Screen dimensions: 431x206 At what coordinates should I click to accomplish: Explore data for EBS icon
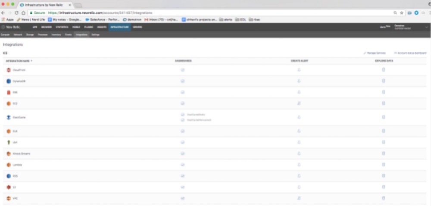384,92
